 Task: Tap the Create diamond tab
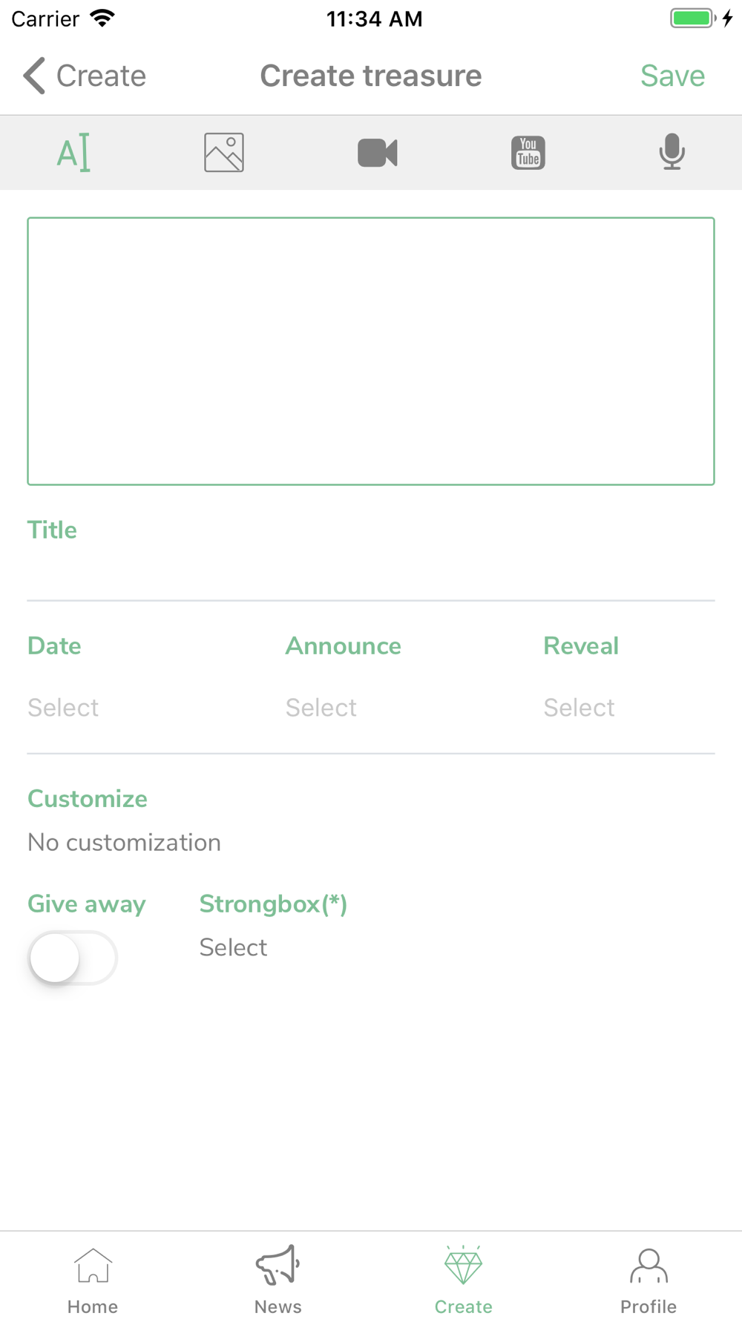(464, 1279)
